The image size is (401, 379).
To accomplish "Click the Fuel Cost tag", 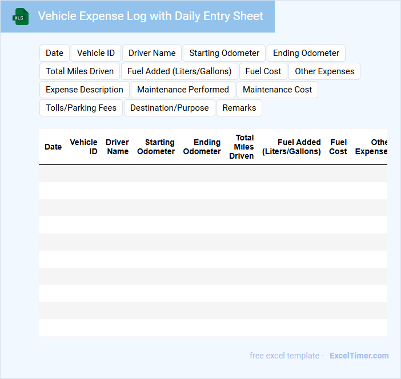I will tap(263, 71).
